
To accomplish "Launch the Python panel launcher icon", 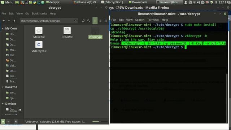I will [35, 2].
